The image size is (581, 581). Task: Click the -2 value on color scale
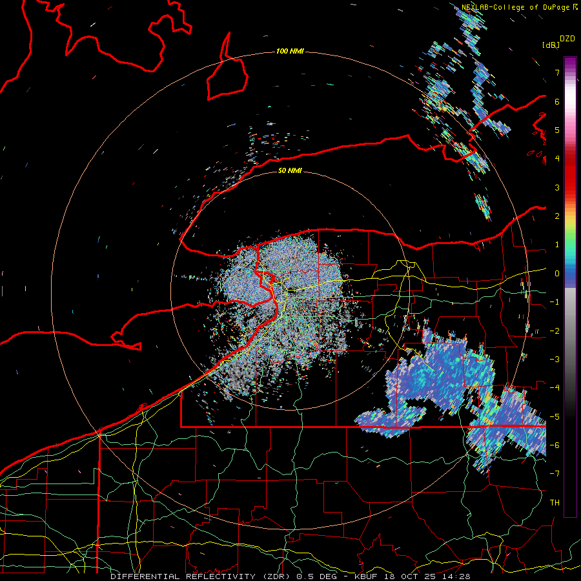point(555,331)
